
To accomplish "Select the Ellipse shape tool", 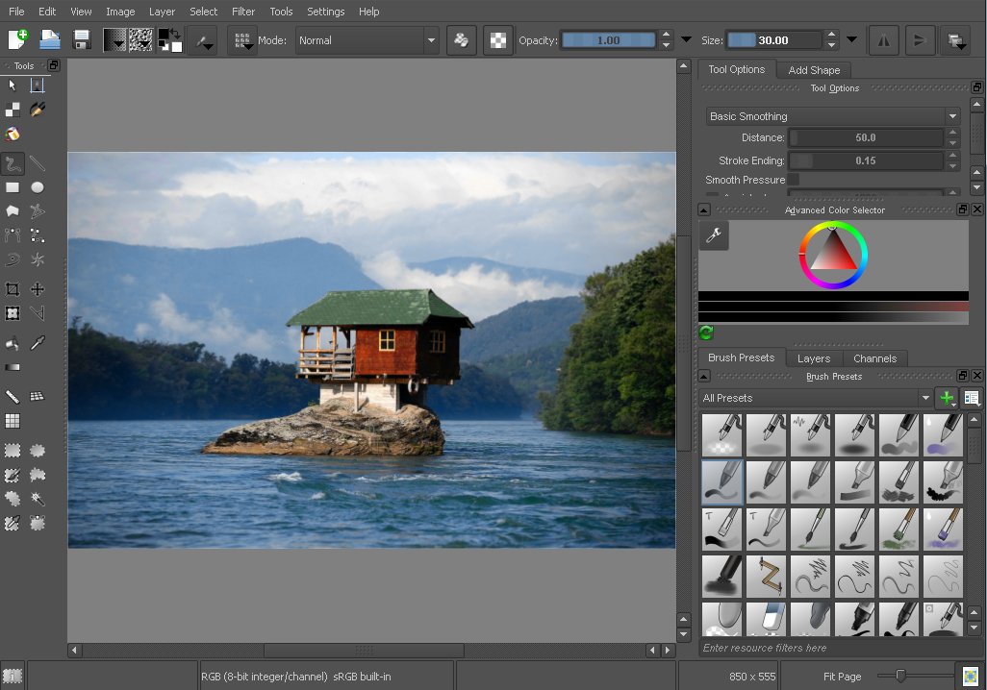I will click(38, 187).
